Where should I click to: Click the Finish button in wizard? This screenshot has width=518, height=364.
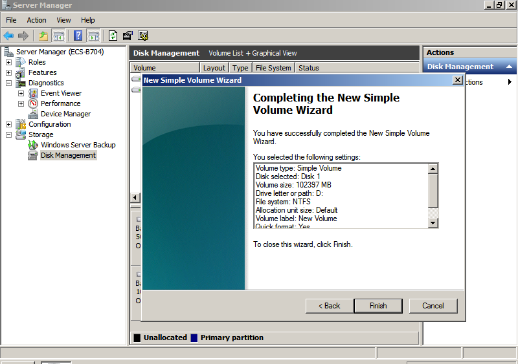[x=378, y=306]
